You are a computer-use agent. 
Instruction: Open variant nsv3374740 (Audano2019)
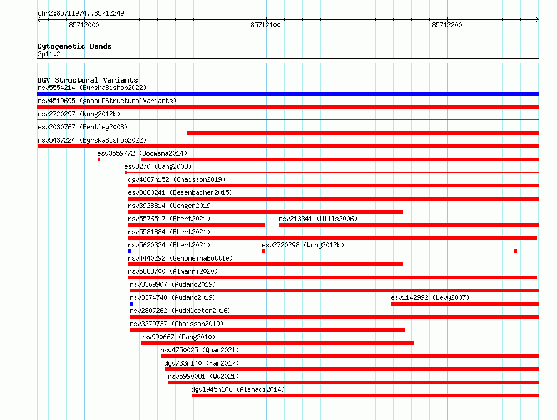[x=173, y=297]
